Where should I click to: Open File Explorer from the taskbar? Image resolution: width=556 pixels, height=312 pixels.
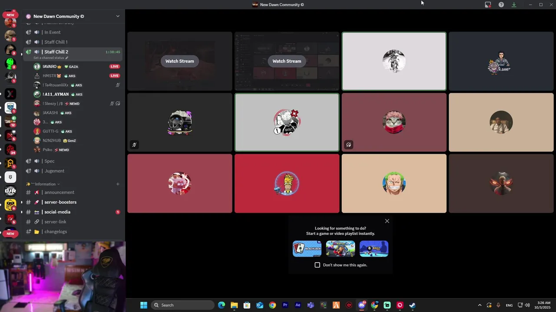pyautogui.click(x=234, y=305)
